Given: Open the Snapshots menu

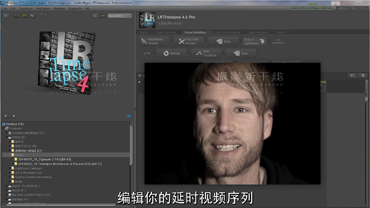Looking at the screenshot, I should coord(75,8).
